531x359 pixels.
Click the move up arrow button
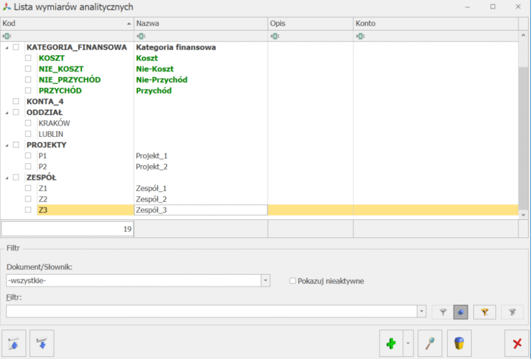point(14,343)
